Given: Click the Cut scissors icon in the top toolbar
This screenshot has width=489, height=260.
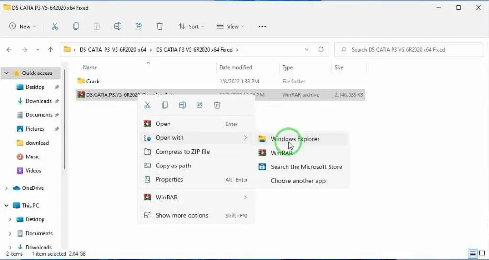Looking at the screenshot, I should (x=55, y=26).
